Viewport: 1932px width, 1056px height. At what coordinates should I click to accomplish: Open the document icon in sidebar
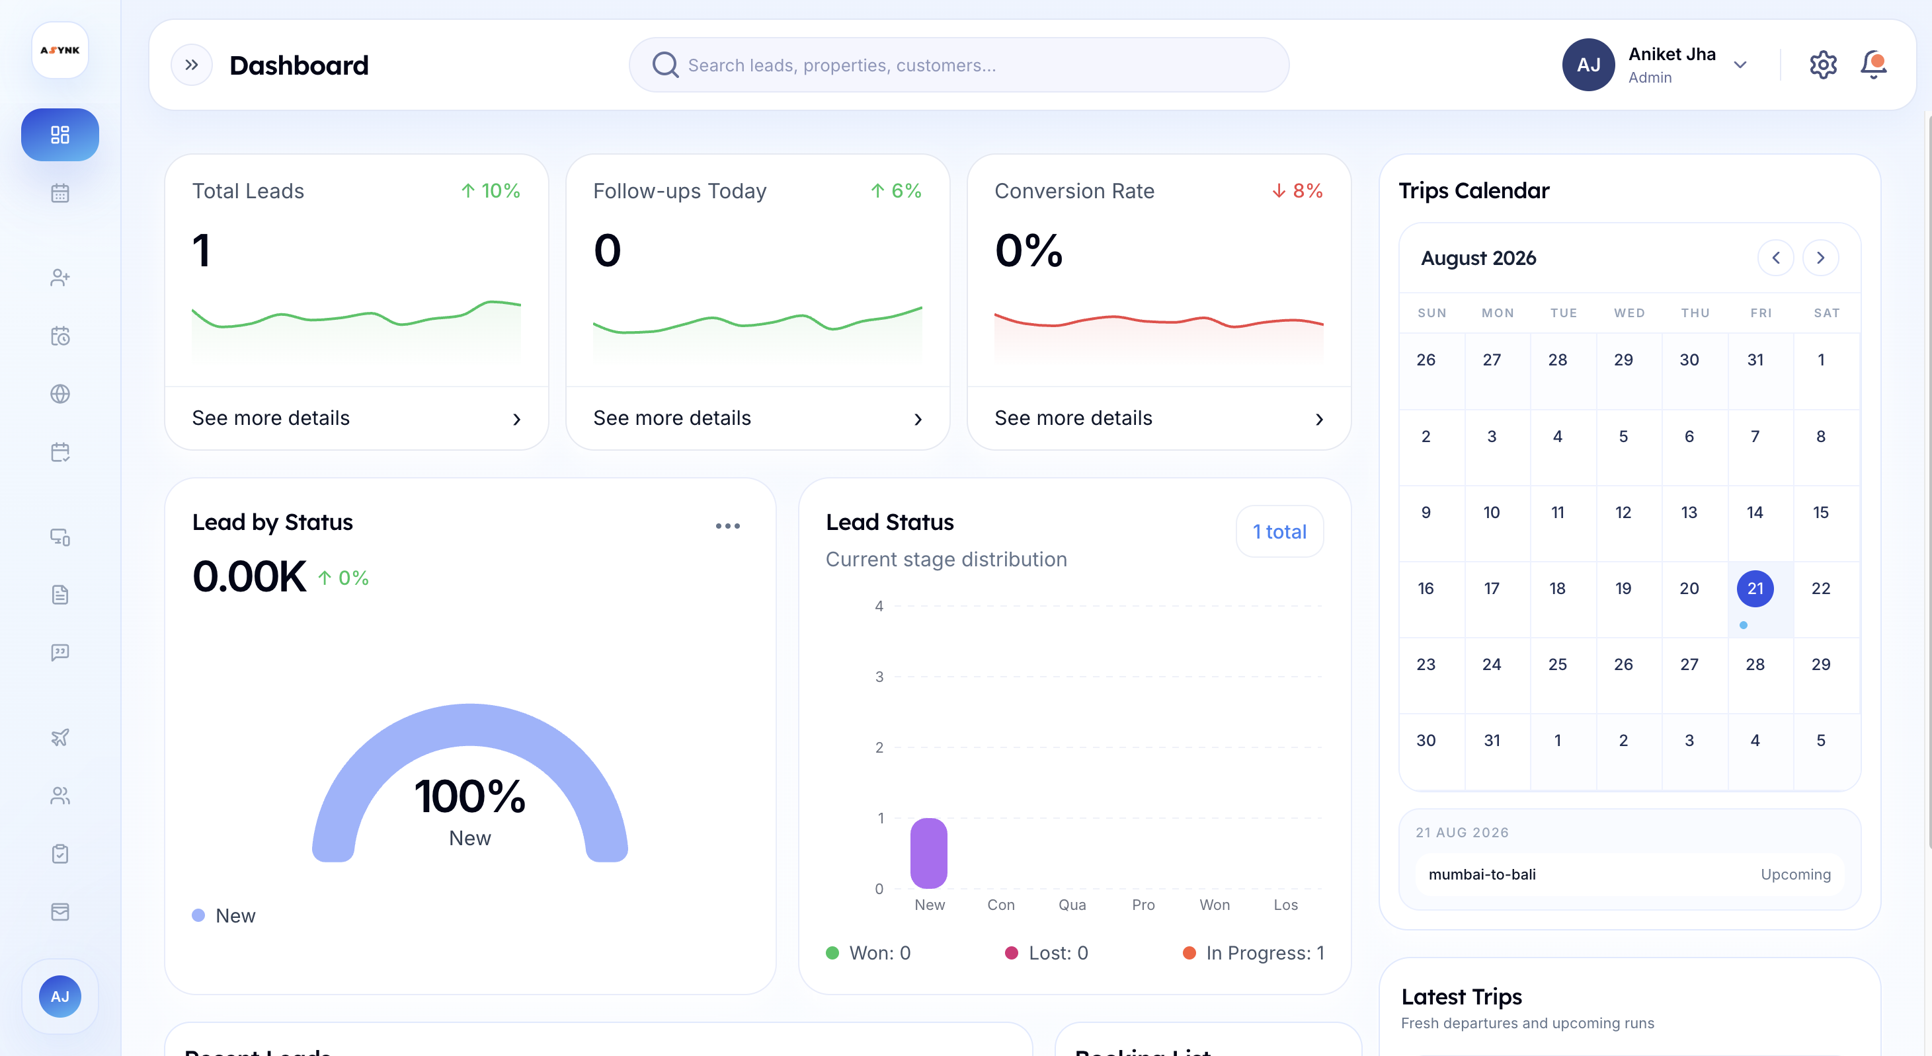[x=60, y=595]
